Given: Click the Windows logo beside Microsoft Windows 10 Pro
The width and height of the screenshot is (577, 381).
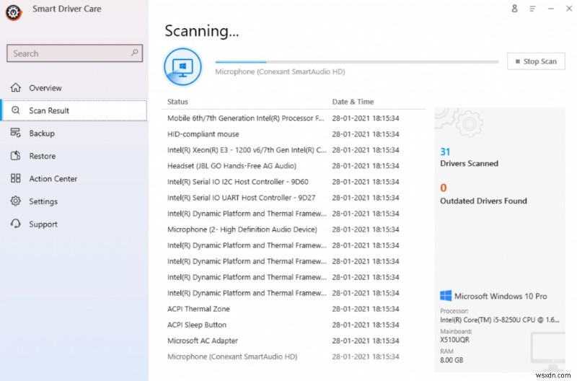Looking at the screenshot, I should pos(446,296).
